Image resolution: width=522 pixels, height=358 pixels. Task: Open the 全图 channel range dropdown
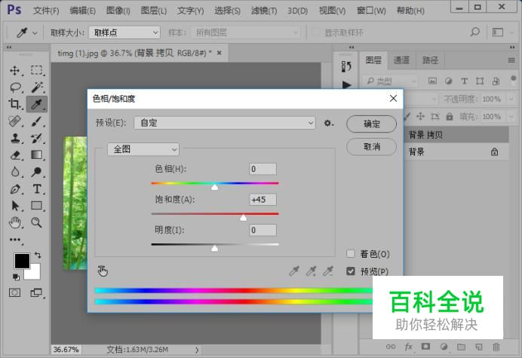(x=143, y=149)
